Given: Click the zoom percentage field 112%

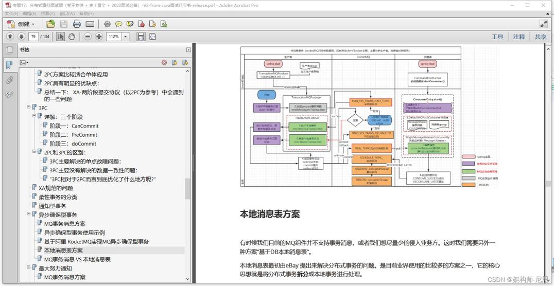Looking at the screenshot, I should point(114,37).
